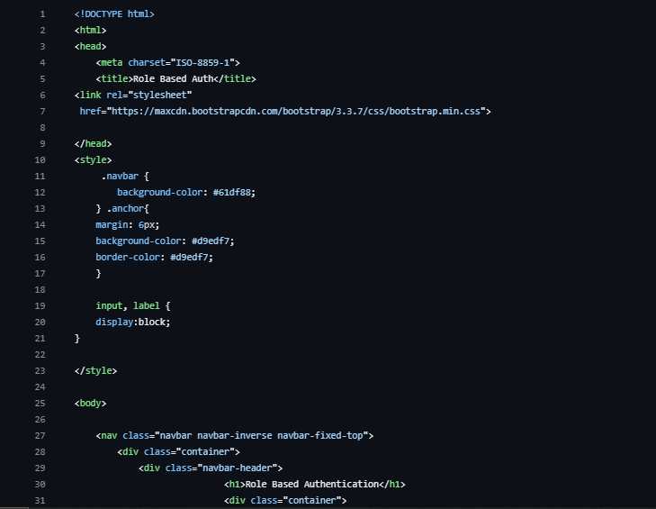Viewport: 656px width, 509px height.
Task: Click the closing brace on line 17
Action: point(98,274)
